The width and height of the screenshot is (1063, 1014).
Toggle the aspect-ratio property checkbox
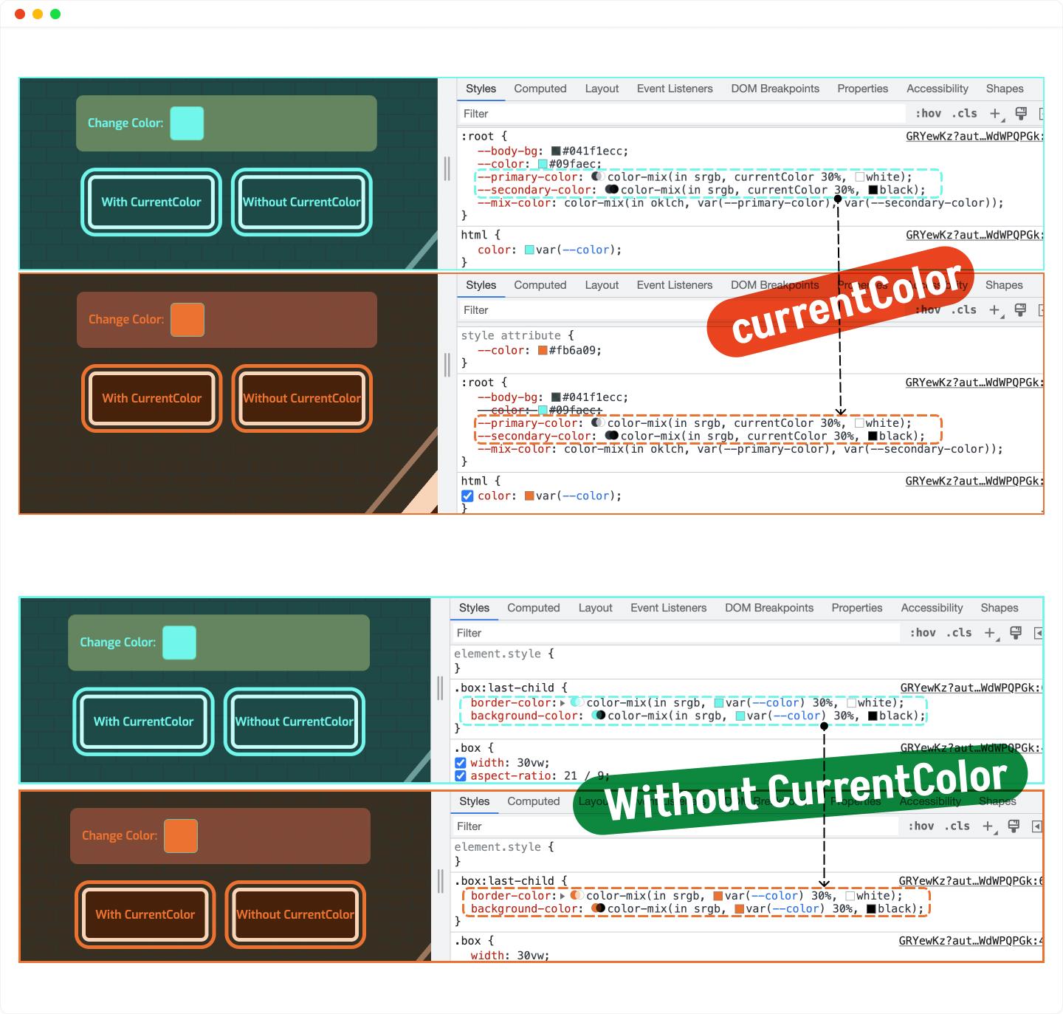(x=461, y=776)
